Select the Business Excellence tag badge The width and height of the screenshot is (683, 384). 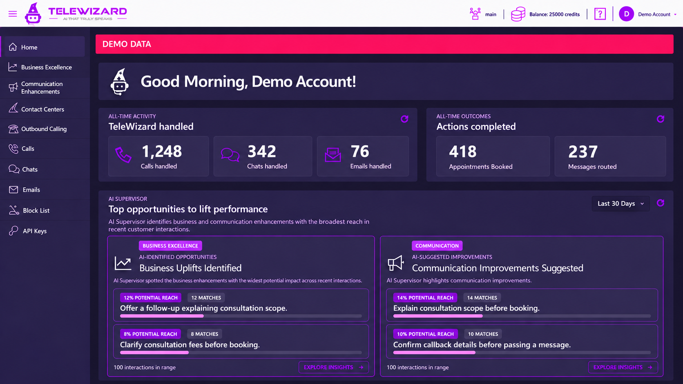(170, 246)
